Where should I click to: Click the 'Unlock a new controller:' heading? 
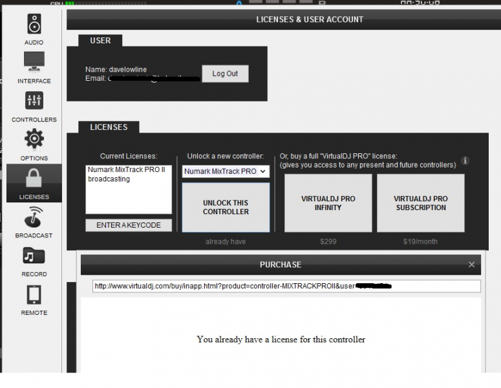226,156
